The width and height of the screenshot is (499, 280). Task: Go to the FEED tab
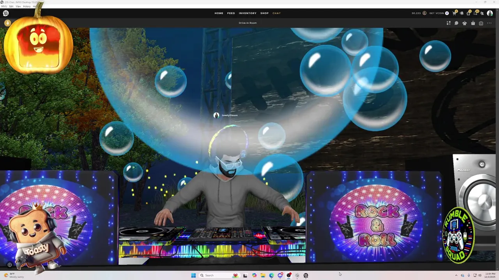(231, 13)
